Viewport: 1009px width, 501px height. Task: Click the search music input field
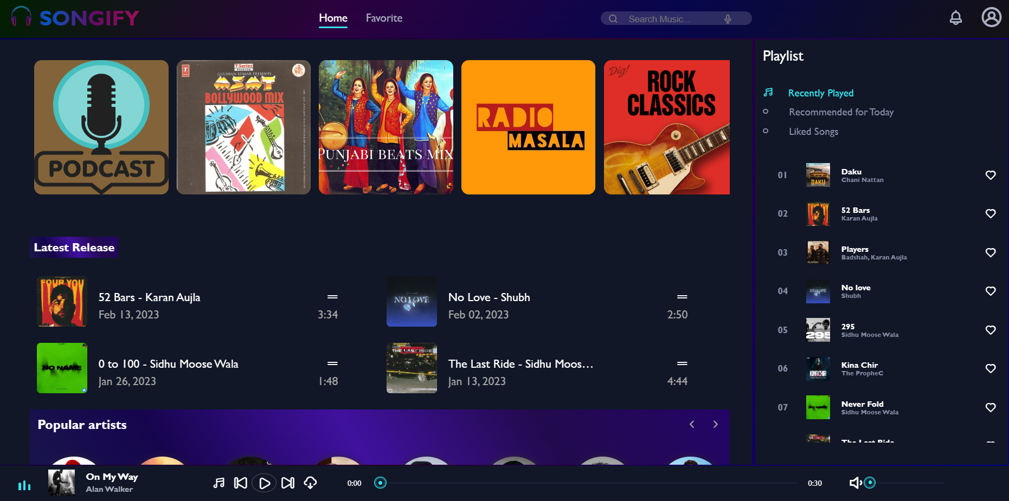[672, 18]
